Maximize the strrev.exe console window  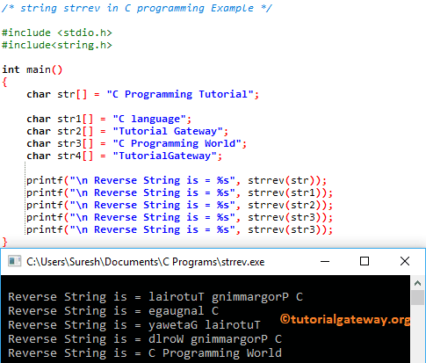[365, 261]
